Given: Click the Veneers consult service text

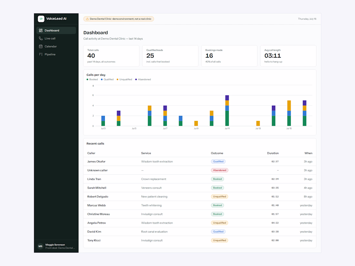Looking at the screenshot, I should click(151, 188).
